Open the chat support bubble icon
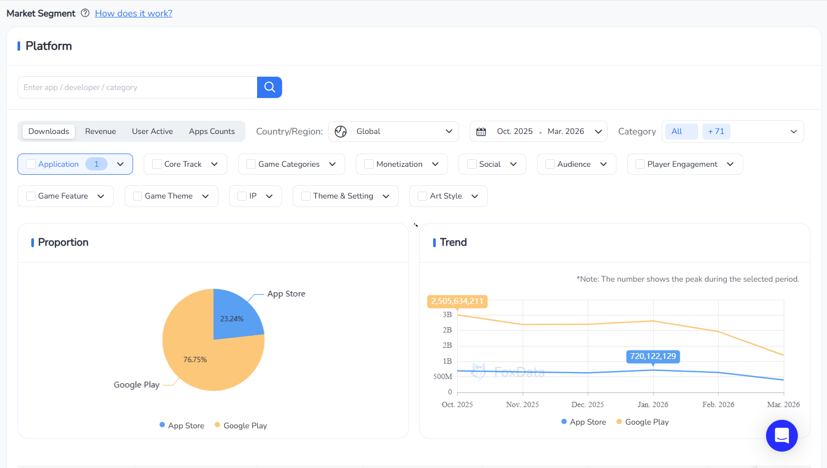Image resolution: width=827 pixels, height=468 pixels. point(781,435)
